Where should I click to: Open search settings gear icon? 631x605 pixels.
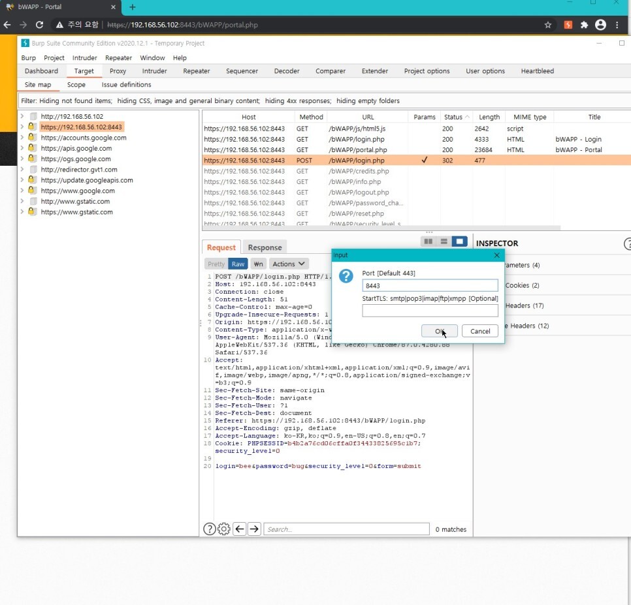coord(224,529)
